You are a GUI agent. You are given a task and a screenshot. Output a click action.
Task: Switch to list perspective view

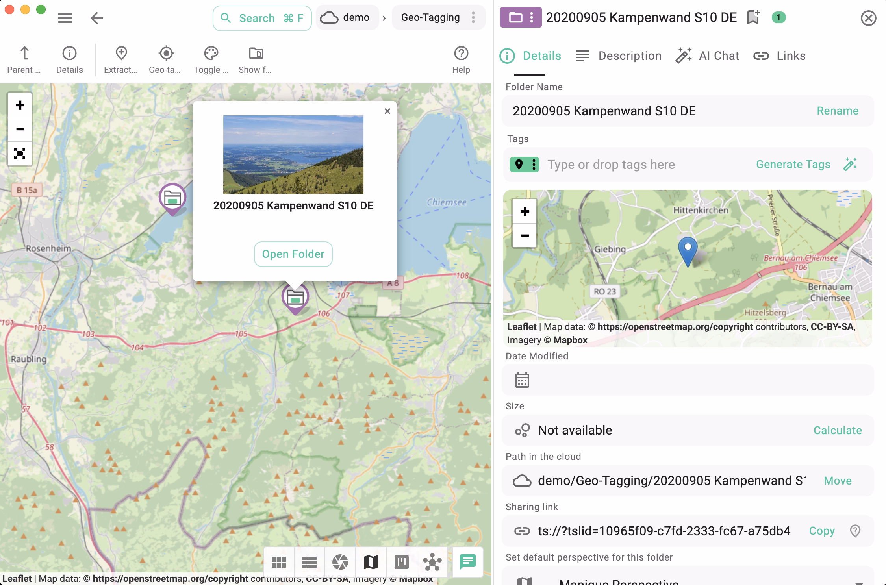pos(310,562)
